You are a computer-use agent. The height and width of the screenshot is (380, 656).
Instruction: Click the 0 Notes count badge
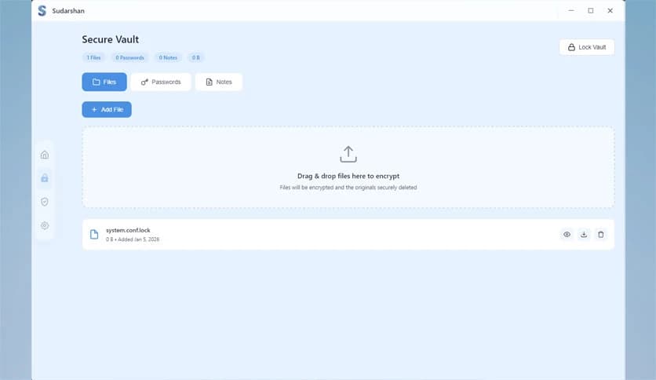168,58
